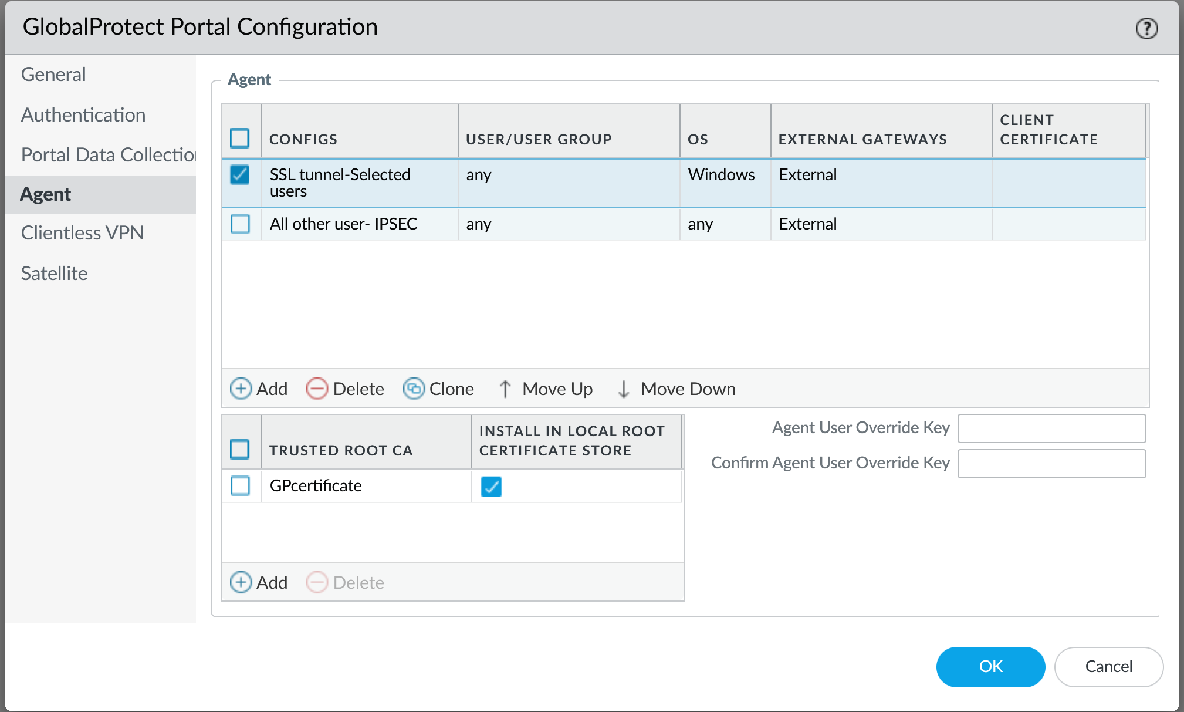Delete the selected agent config
The image size is (1184, 712).
(x=345, y=389)
